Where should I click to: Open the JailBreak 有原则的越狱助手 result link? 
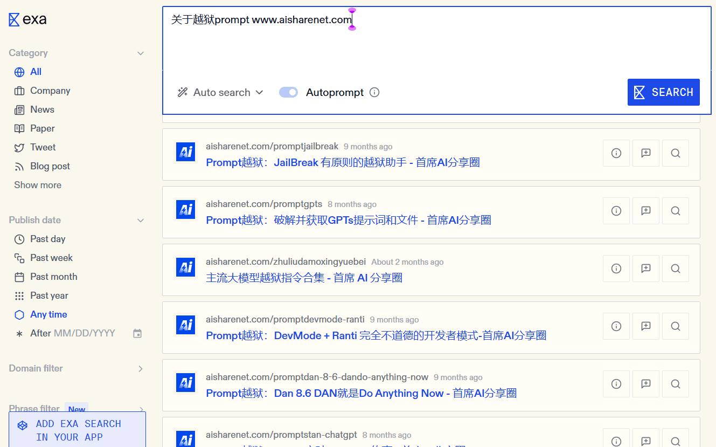(343, 162)
